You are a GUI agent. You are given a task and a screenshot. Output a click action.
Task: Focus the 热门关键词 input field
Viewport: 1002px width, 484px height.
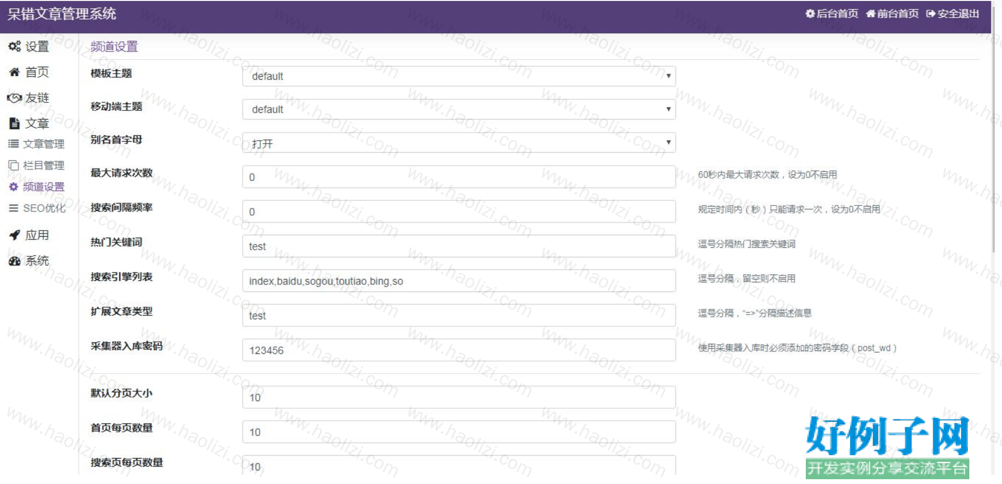[x=459, y=246]
